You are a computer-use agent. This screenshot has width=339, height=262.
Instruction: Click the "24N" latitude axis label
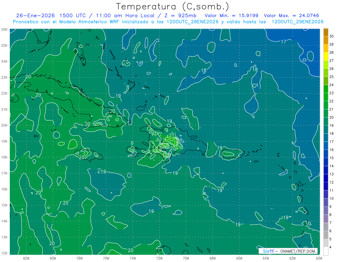tap(4, 61)
